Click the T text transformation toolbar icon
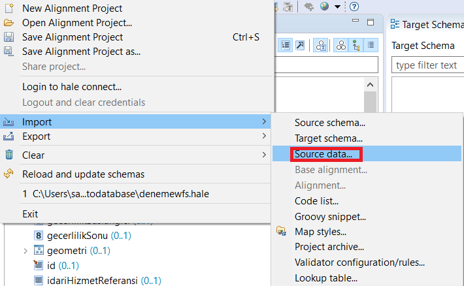464x286 pixels. click(x=288, y=7)
